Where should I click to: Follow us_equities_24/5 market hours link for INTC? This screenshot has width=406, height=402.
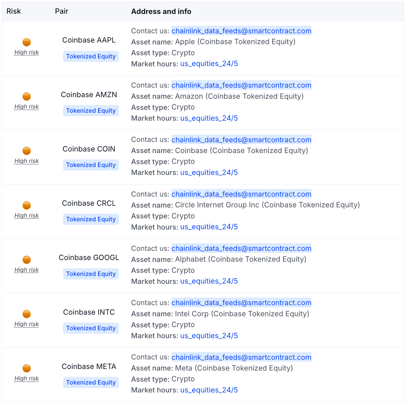coord(209,336)
